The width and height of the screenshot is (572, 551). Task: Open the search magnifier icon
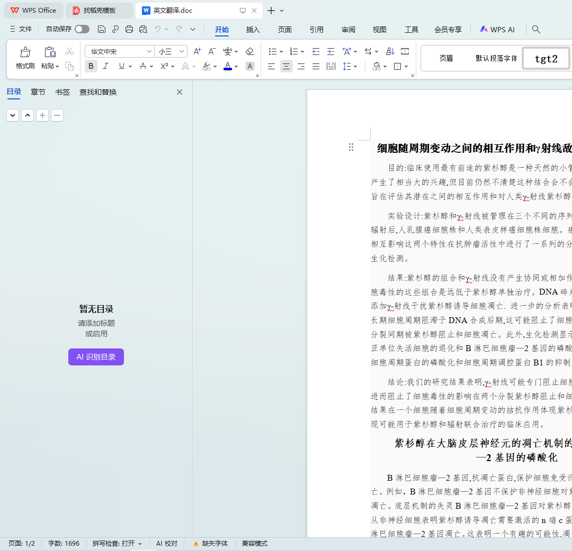(536, 29)
